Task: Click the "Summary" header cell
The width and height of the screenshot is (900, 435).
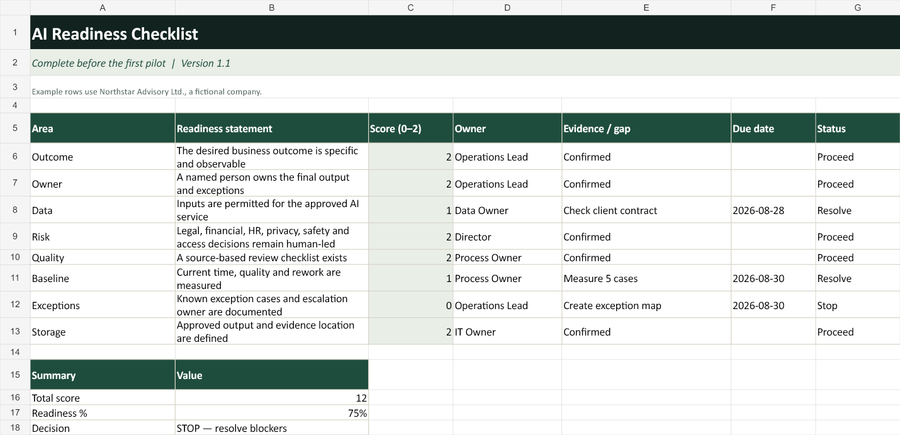Action: coord(103,375)
